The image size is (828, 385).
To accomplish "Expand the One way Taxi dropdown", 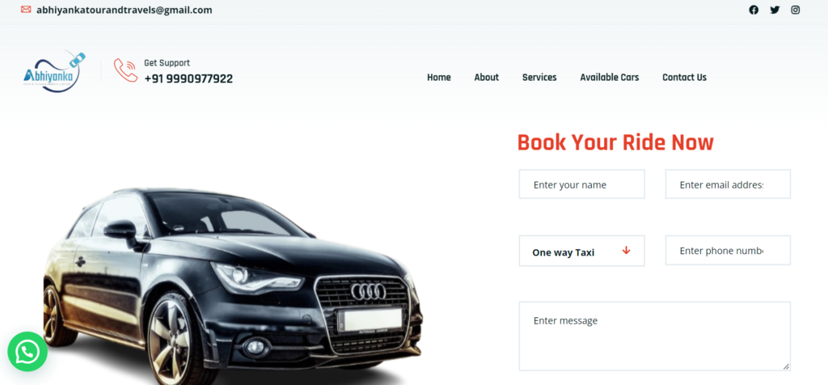I will 581,251.
